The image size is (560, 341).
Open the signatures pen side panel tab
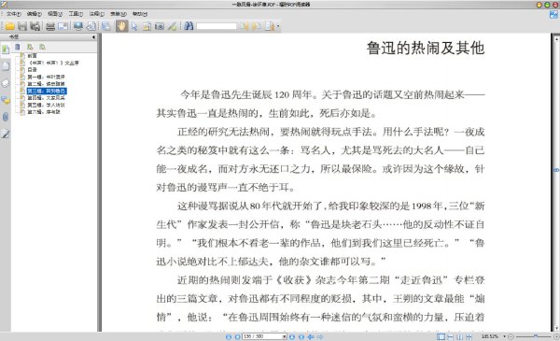click(6, 134)
